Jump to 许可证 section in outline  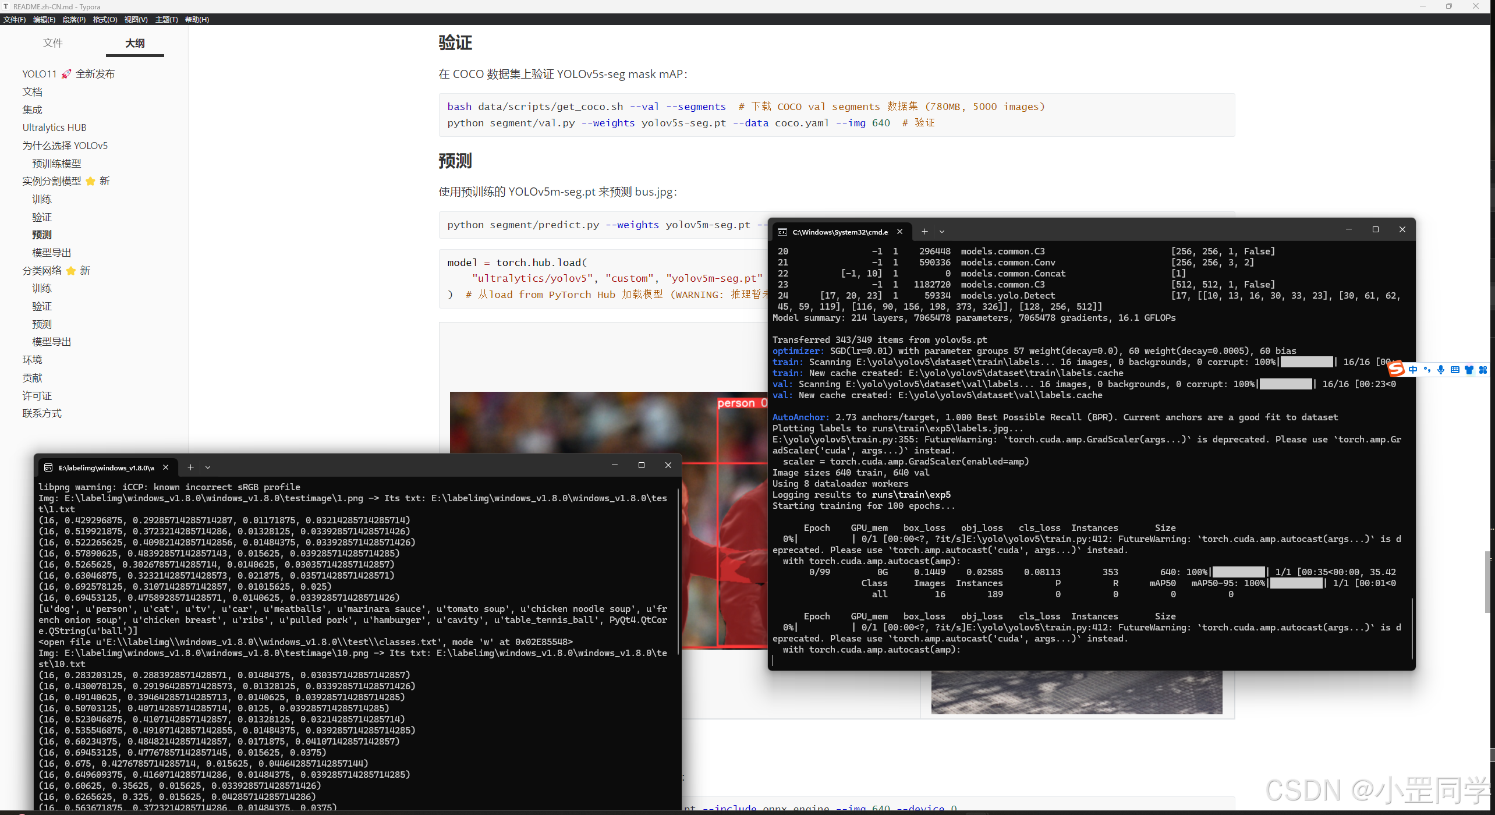tap(37, 396)
